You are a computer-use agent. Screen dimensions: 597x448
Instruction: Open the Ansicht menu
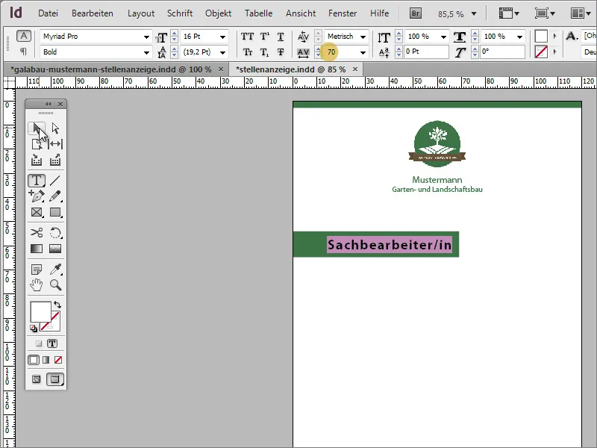[301, 13]
